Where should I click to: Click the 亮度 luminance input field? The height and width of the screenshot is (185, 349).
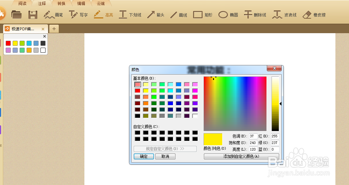[x=253, y=149]
